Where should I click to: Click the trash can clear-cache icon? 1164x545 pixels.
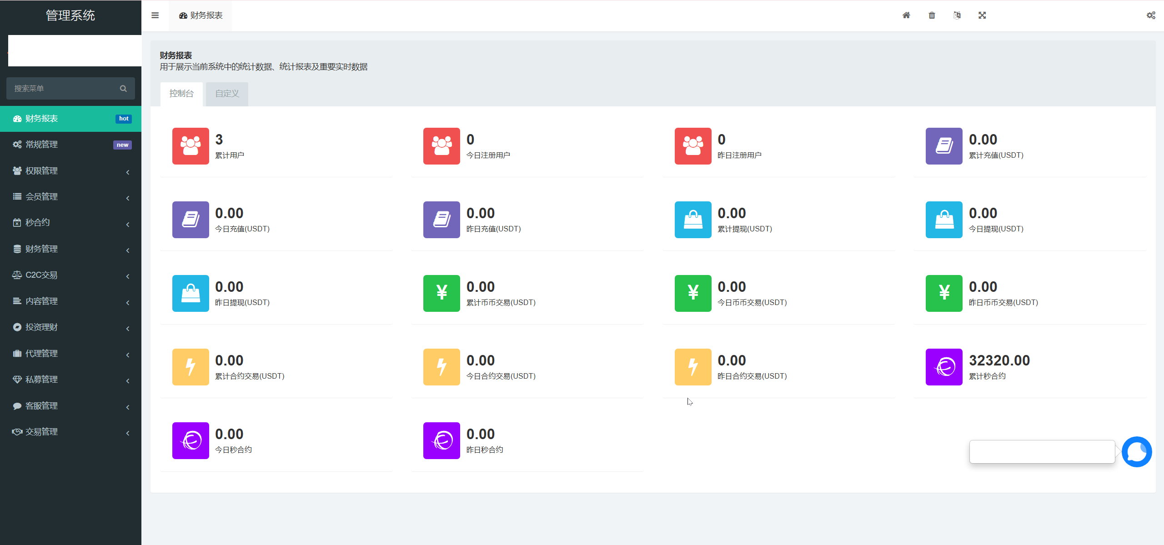[x=932, y=15]
